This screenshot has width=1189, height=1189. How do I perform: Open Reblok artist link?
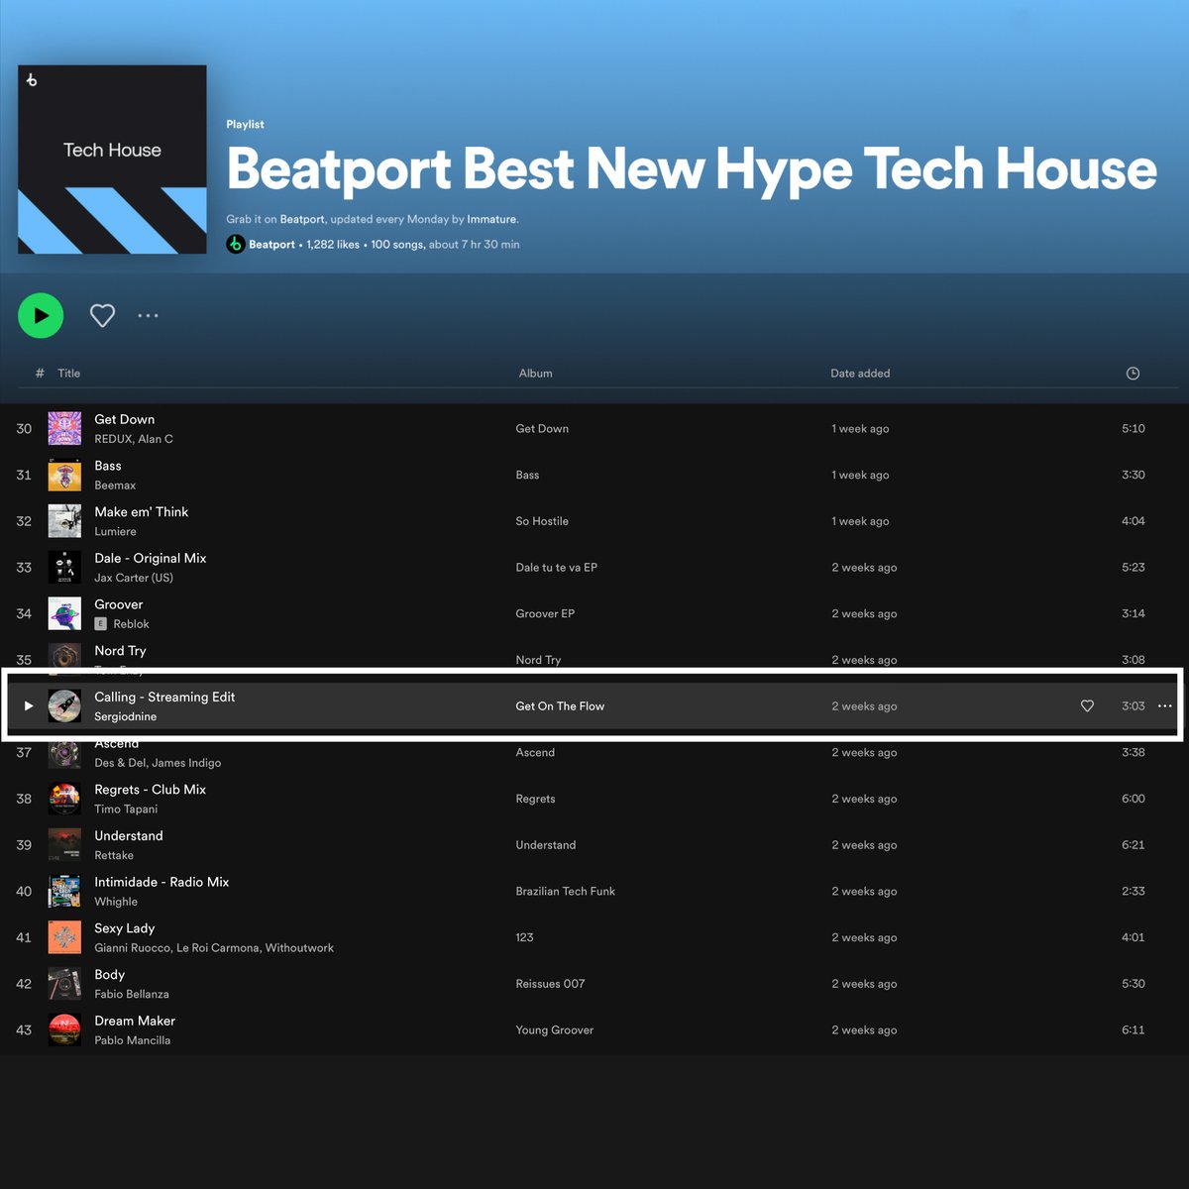pyautogui.click(x=131, y=624)
